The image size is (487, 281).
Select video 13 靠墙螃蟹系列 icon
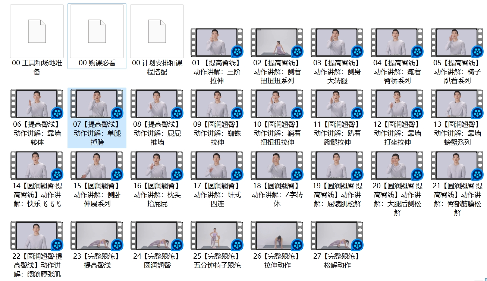(457, 104)
